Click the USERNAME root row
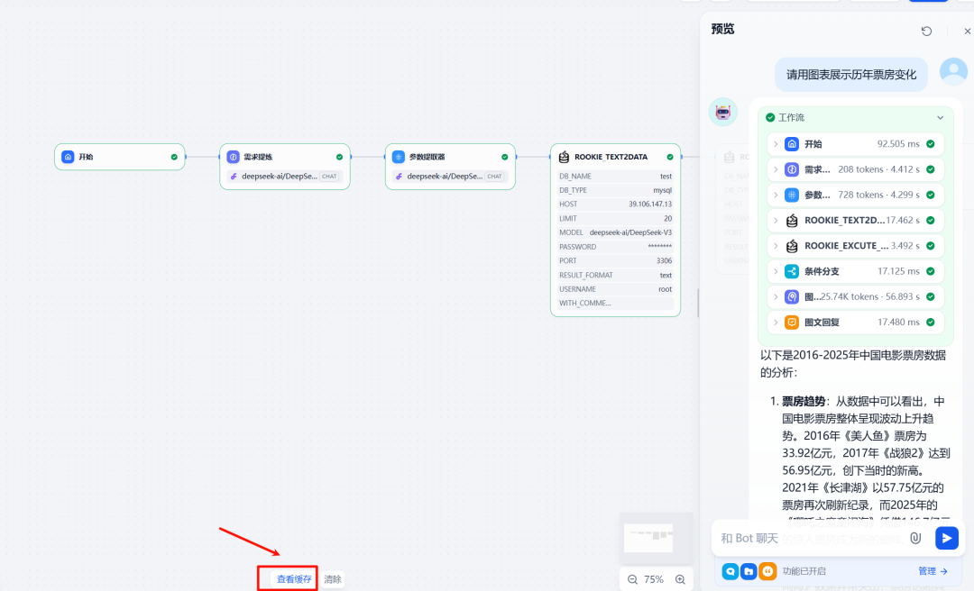Screen dimensions: 974x591 point(616,289)
